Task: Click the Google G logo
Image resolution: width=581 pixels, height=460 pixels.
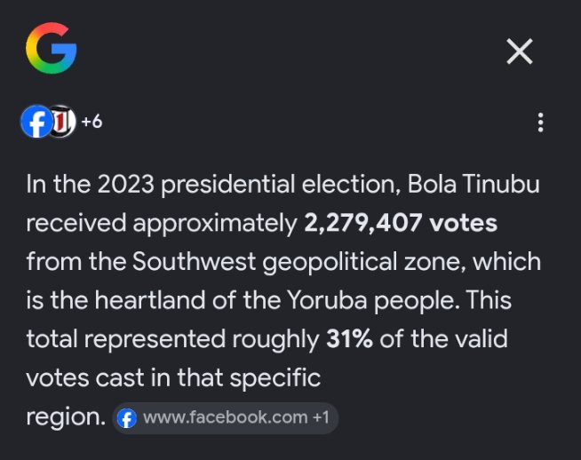Action: coord(52,48)
